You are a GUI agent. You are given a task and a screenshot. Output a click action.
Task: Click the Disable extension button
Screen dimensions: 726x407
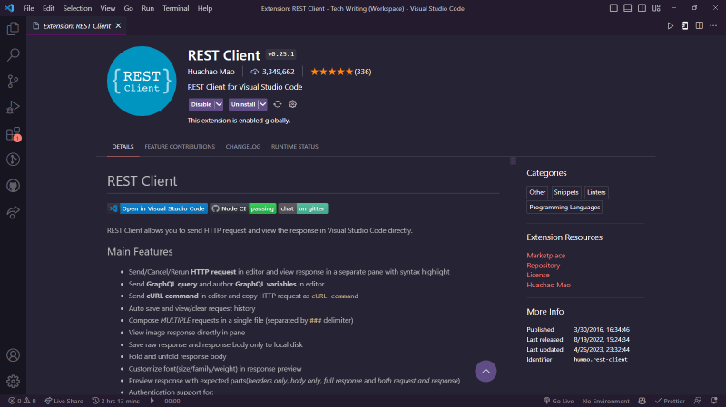pyautogui.click(x=201, y=104)
